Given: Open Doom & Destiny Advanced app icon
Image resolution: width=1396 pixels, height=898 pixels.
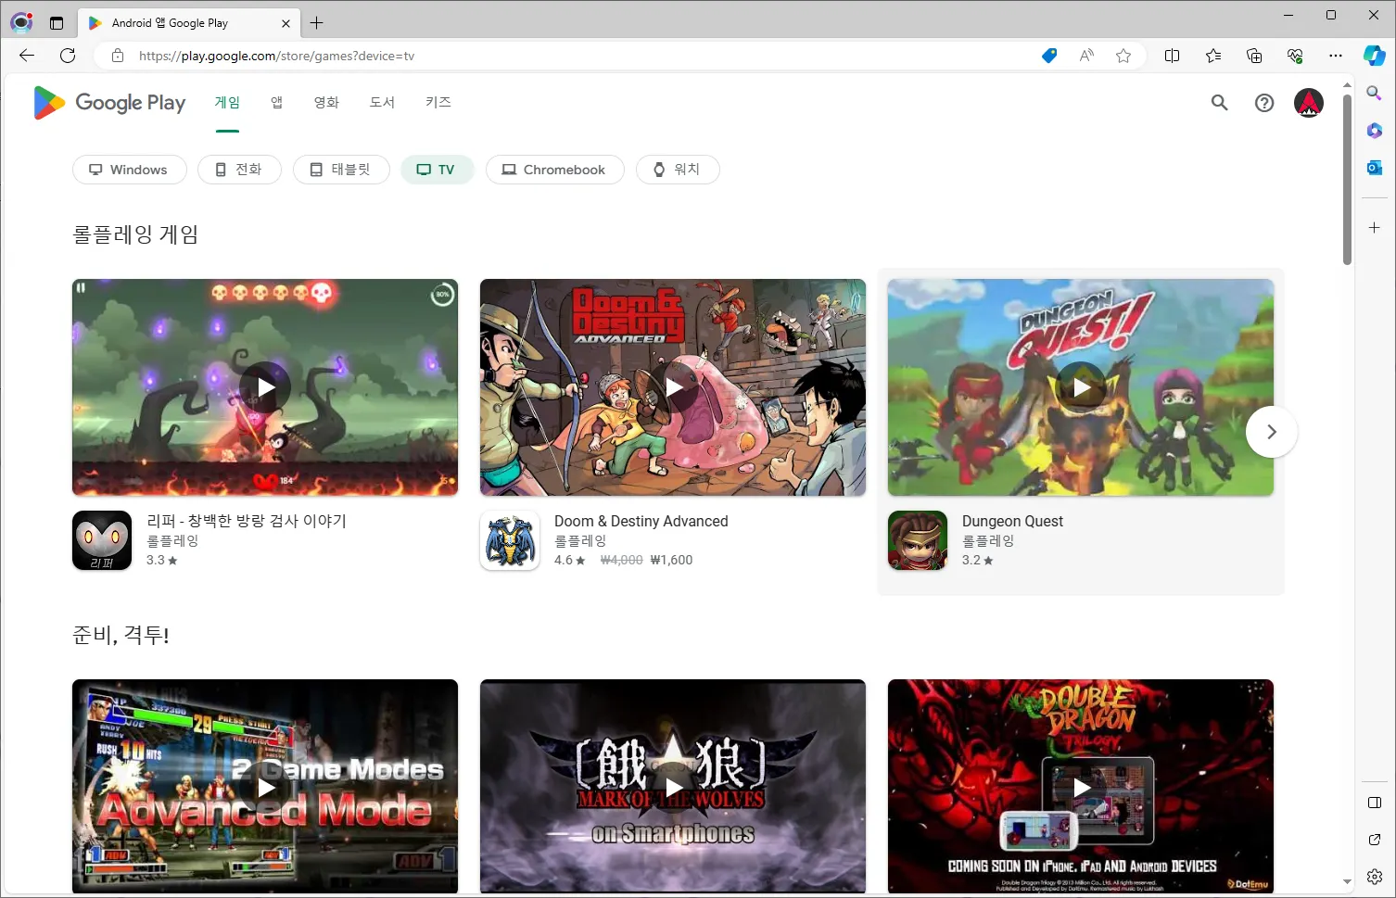Looking at the screenshot, I should coord(510,540).
